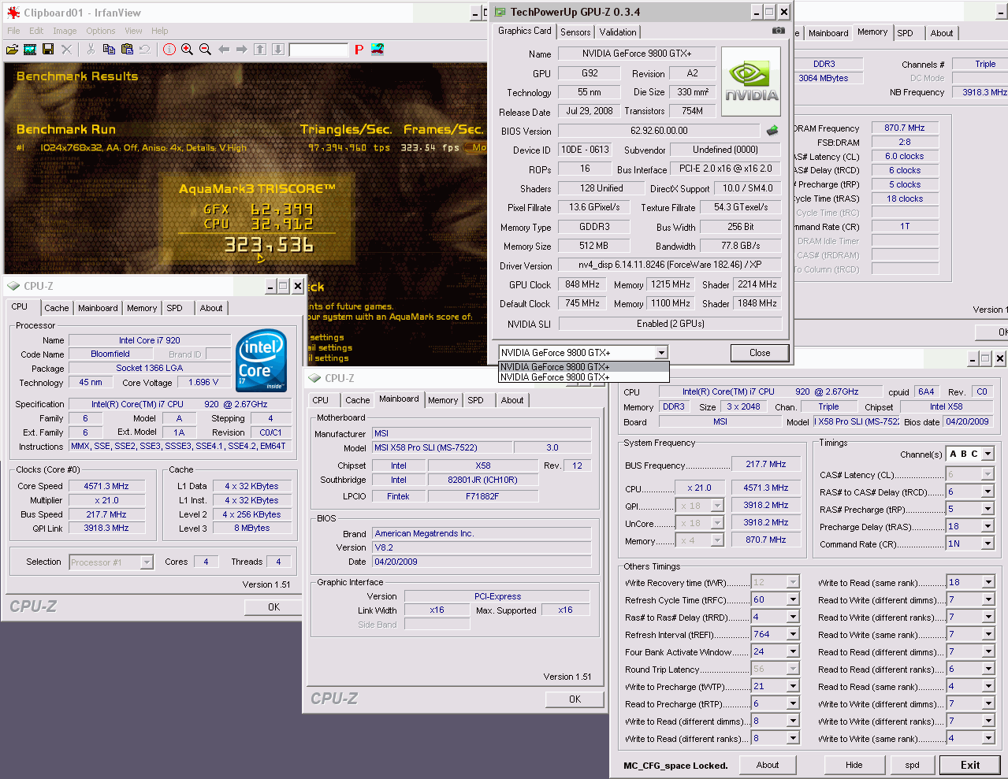The height and width of the screenshot is (779, 1008).
Task: Zoom in with the plus magnifier icon
Action: pos(187,50)
